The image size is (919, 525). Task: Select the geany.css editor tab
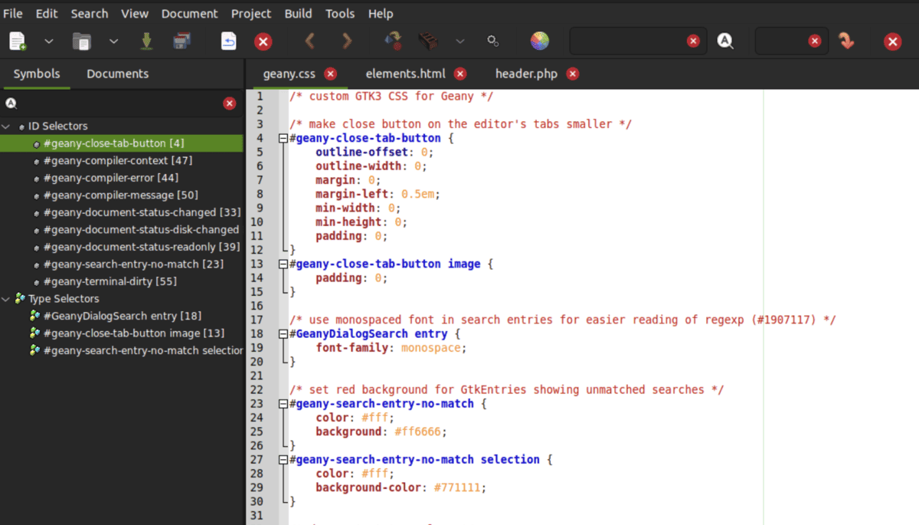[289, 74]
